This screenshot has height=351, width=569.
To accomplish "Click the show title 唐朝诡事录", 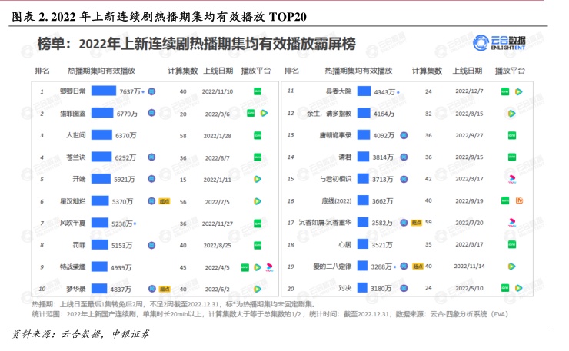I will click(335, 135).
